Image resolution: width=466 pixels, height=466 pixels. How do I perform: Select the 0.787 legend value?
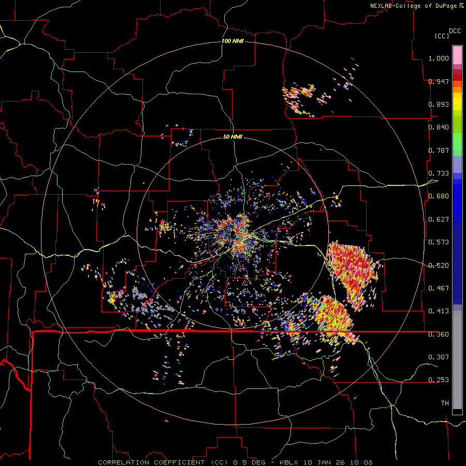pyautogui.click(x=439, y=150)
